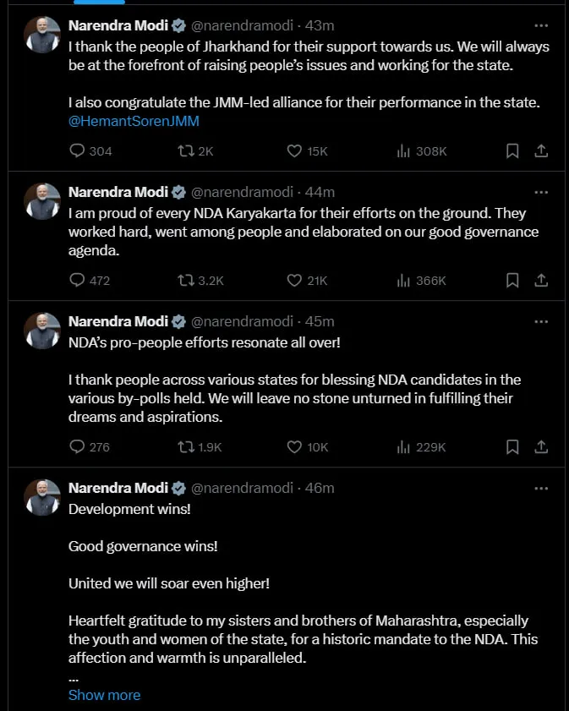This screenshot has height=711, width=569.
Task: Share the Jharkhand support tweet
Action: pyautogui.click(x=542, y=150)
